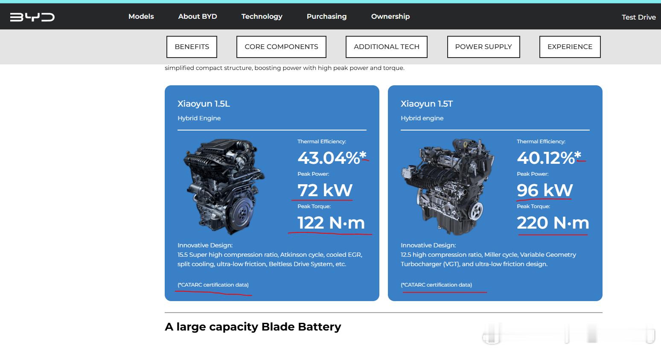The width and height of the screenshot is (661, 351).
Task: Click the Xiaoyun 1.5T card title
Action: pyautogui.click(x=427, y=104)
